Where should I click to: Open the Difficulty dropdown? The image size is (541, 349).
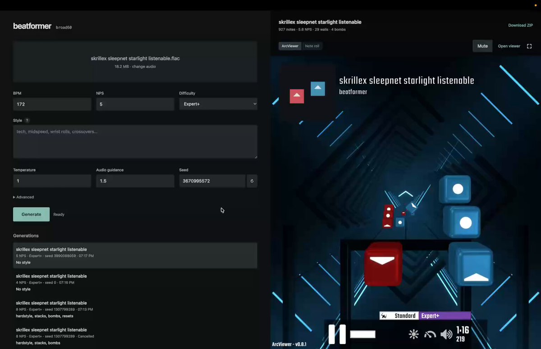pos(218,104)
